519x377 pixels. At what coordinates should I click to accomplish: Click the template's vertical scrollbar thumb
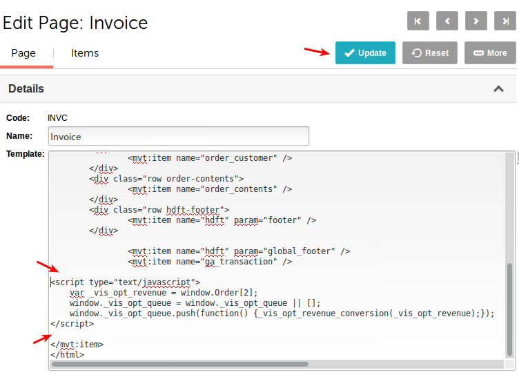[509, 309]
